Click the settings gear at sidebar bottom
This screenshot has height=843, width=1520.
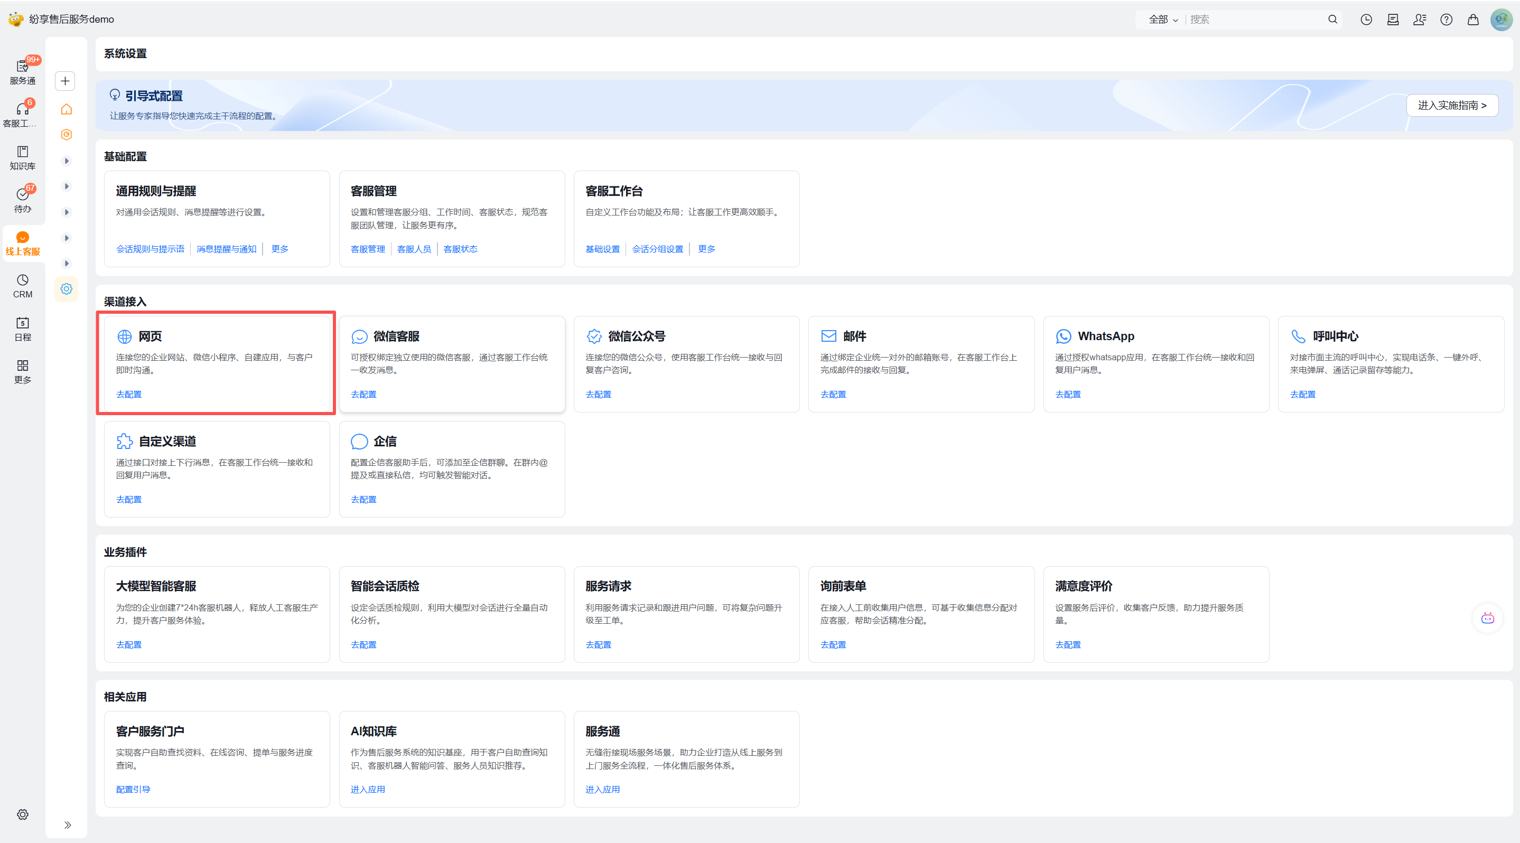pyautogui.click(x=22, y=814)
